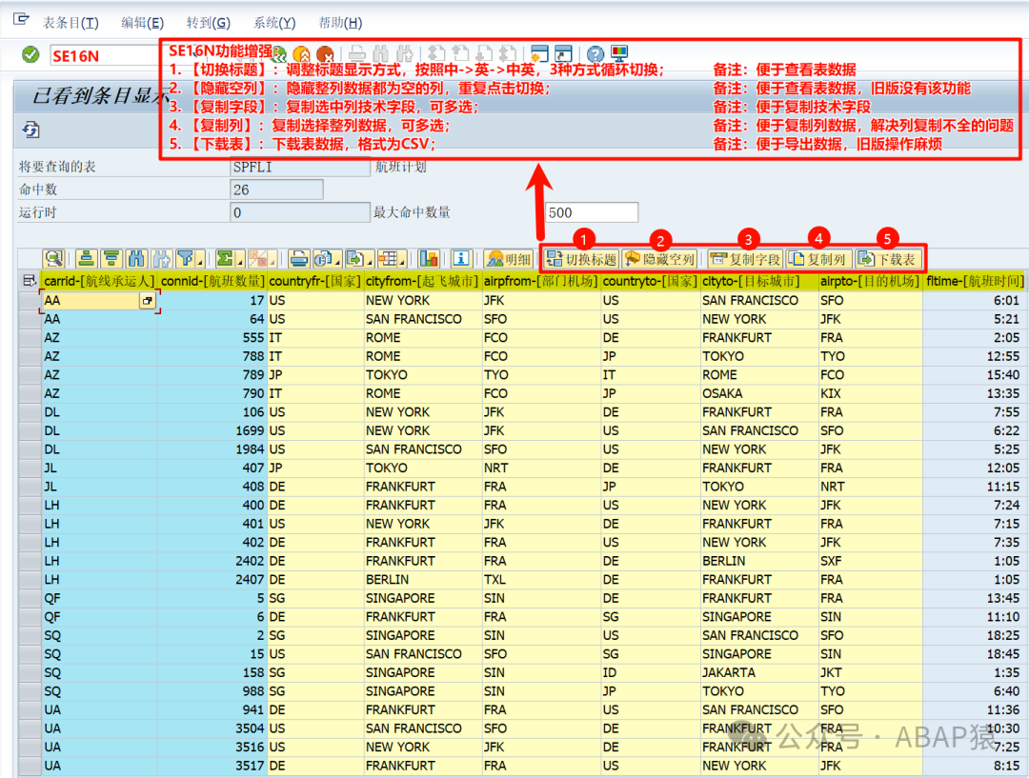Click the cell with connid 2402
The height and width of the screenshot is (778, 1029).
click(x=212, y=561)
